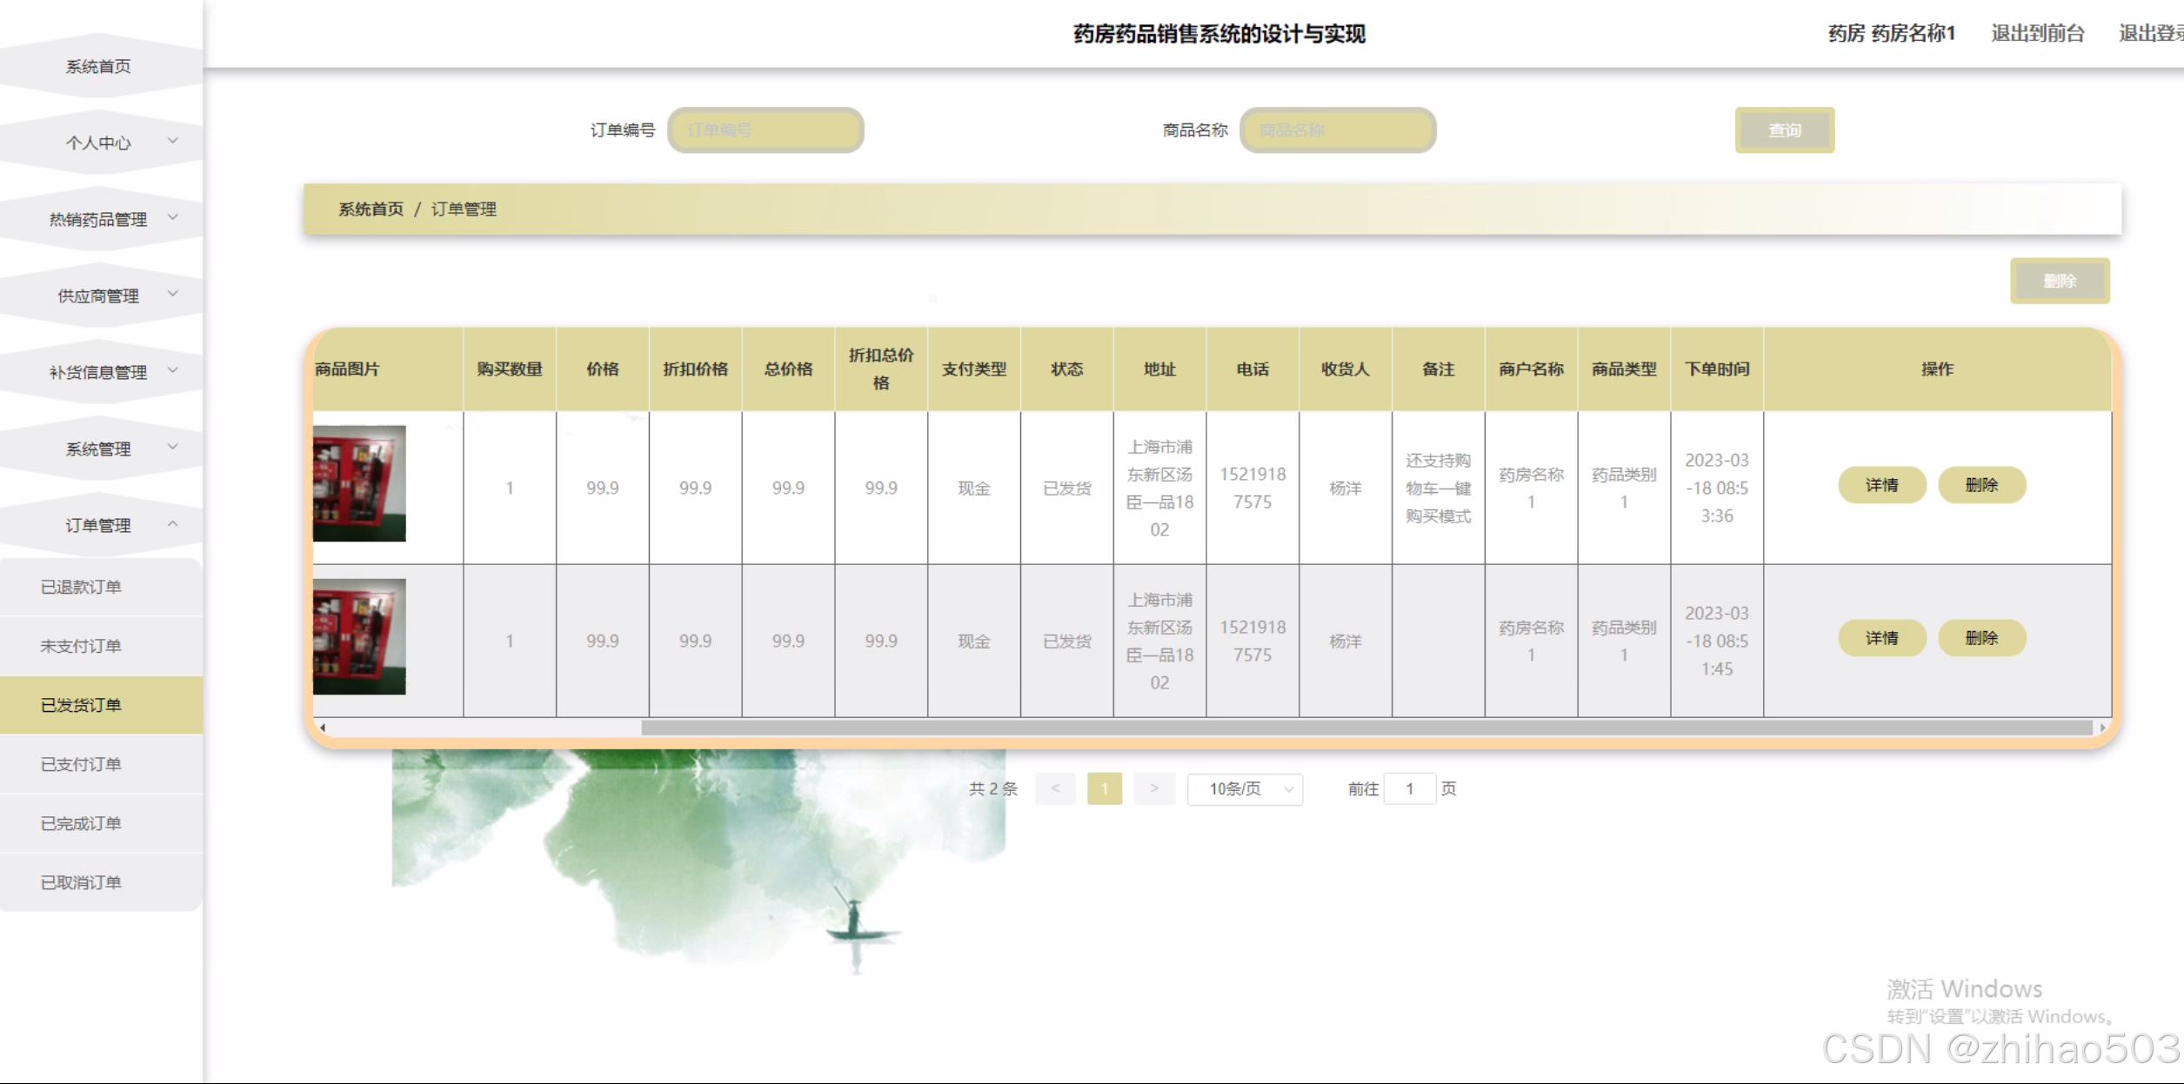
Task: Collapse the 订单管理 section chevron
Action: [173, 523]
